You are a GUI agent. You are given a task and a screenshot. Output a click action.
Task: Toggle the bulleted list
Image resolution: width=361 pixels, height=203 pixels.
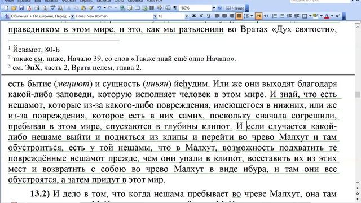pyautogui.click(x=282, y=16)
